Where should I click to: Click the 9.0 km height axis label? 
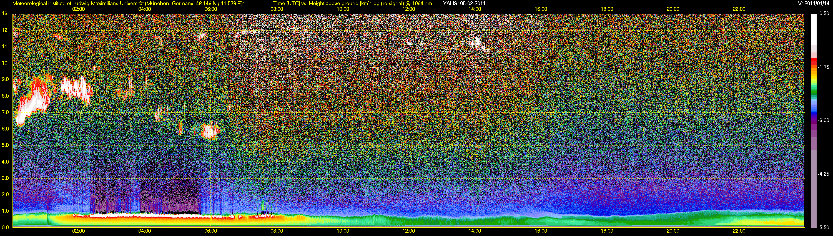click(5, 79)
